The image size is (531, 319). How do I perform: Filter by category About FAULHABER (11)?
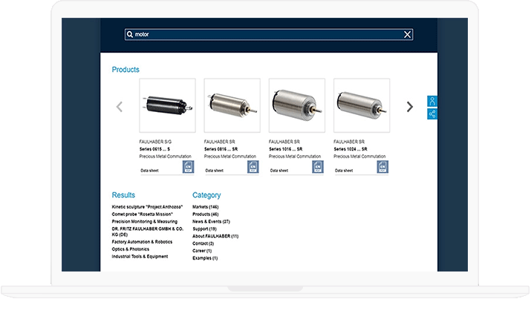click(215, 236)
